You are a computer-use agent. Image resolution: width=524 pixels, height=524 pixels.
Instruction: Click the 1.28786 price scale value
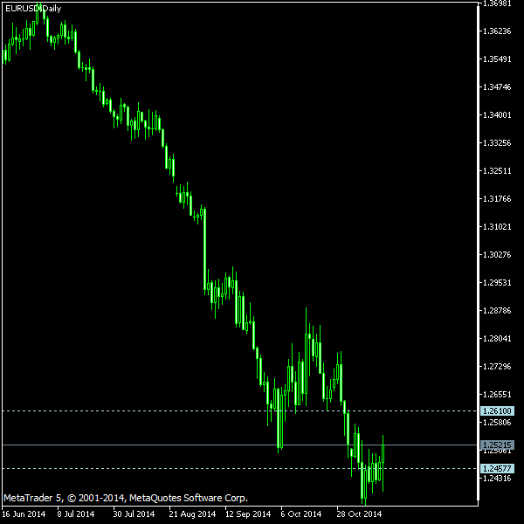click(x=497, y=311)
